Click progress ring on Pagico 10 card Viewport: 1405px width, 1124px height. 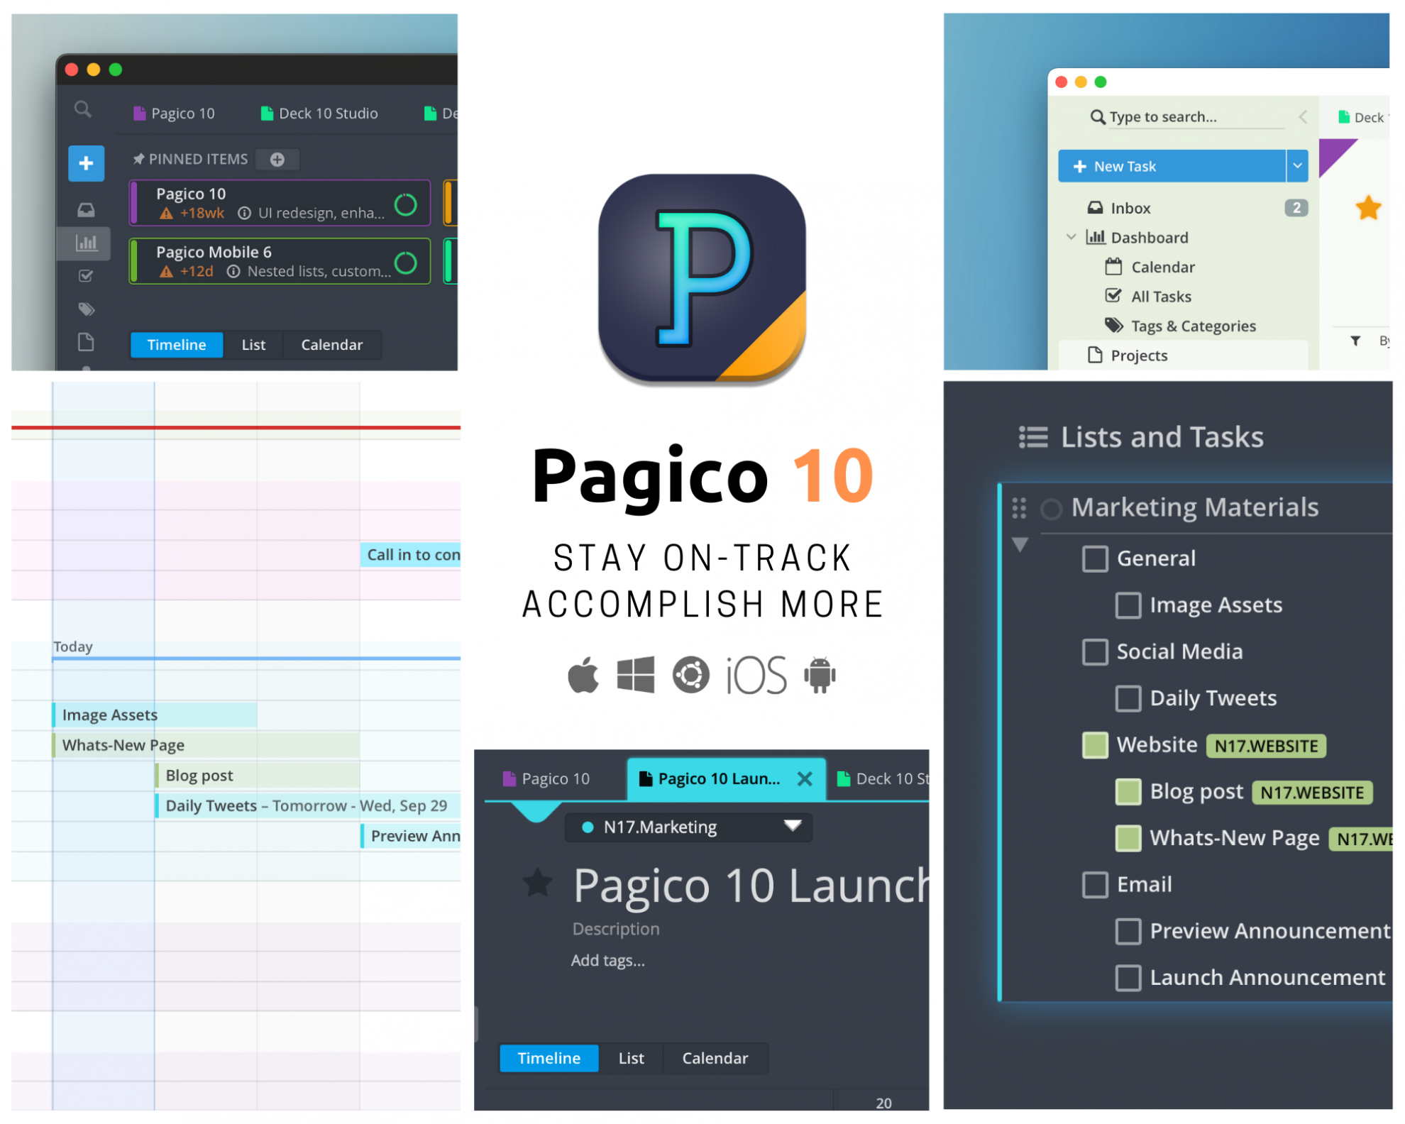(x=406, y=204)
